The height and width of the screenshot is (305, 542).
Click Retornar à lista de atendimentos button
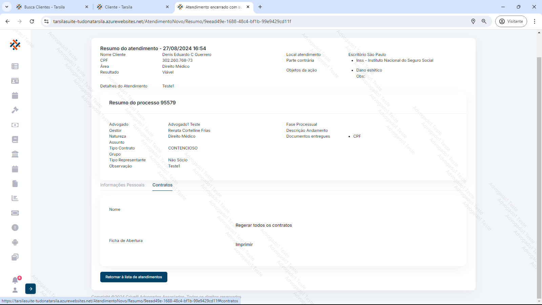[134, 277]
